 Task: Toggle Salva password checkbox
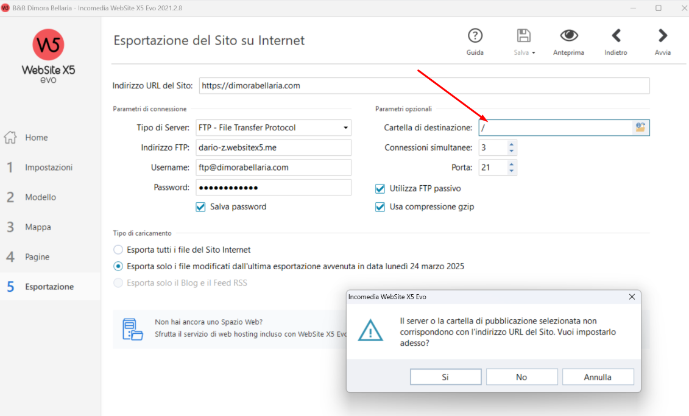(x=200, y=207)
